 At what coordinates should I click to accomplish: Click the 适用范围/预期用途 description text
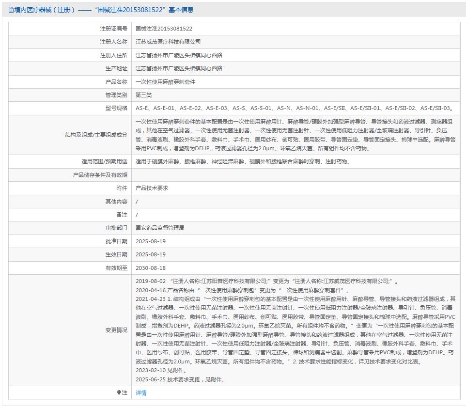click(242, 162)
